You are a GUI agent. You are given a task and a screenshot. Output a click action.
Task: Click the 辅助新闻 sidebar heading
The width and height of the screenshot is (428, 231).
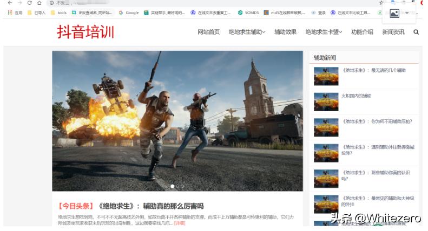(x=325, y=58)
